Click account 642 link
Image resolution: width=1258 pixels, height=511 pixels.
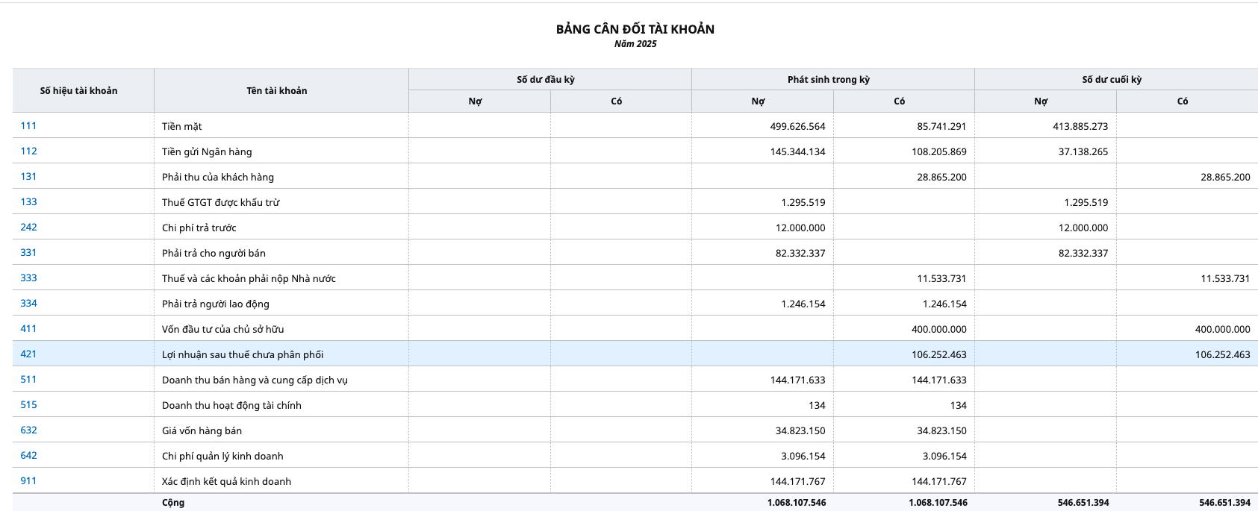click(28, 456)
